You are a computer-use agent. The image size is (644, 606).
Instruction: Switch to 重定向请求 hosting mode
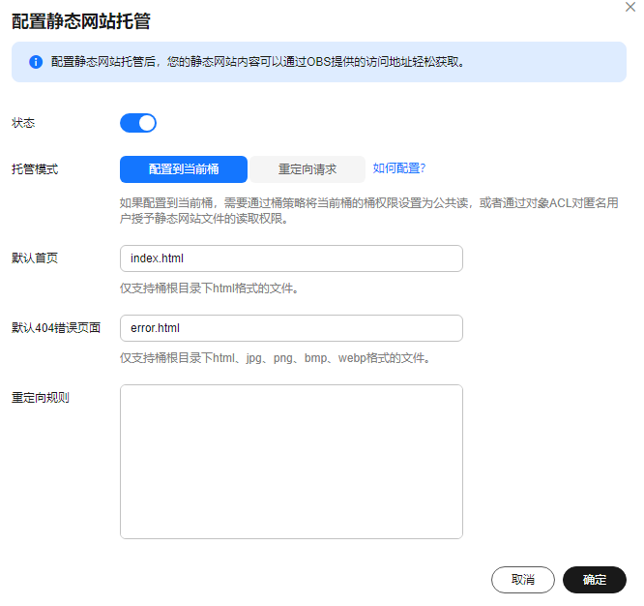[x=307, y=169]
